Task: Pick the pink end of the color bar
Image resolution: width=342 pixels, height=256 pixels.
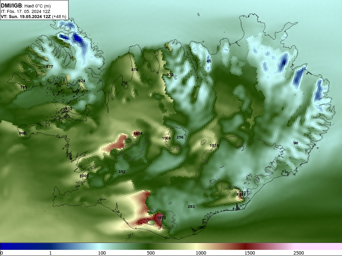Action: click(x=318, y=246)
